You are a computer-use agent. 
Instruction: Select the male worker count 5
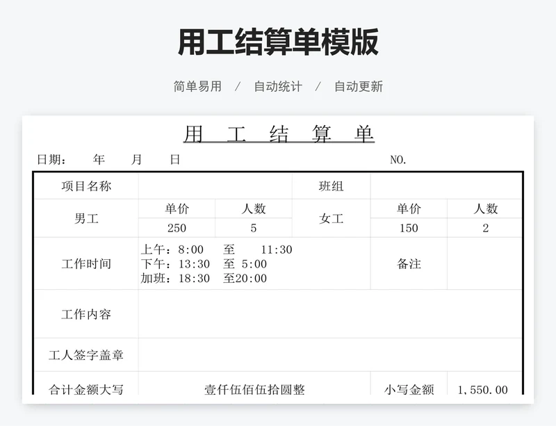tap(254, 228)
